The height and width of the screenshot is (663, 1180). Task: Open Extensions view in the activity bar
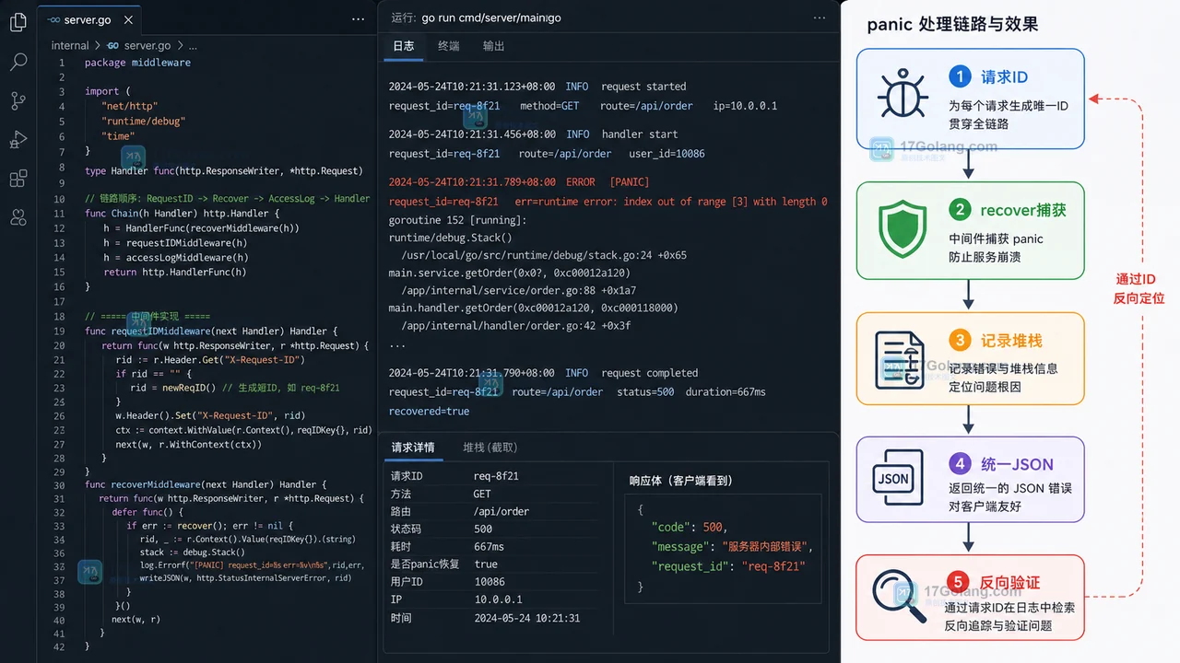click(18, 179)
